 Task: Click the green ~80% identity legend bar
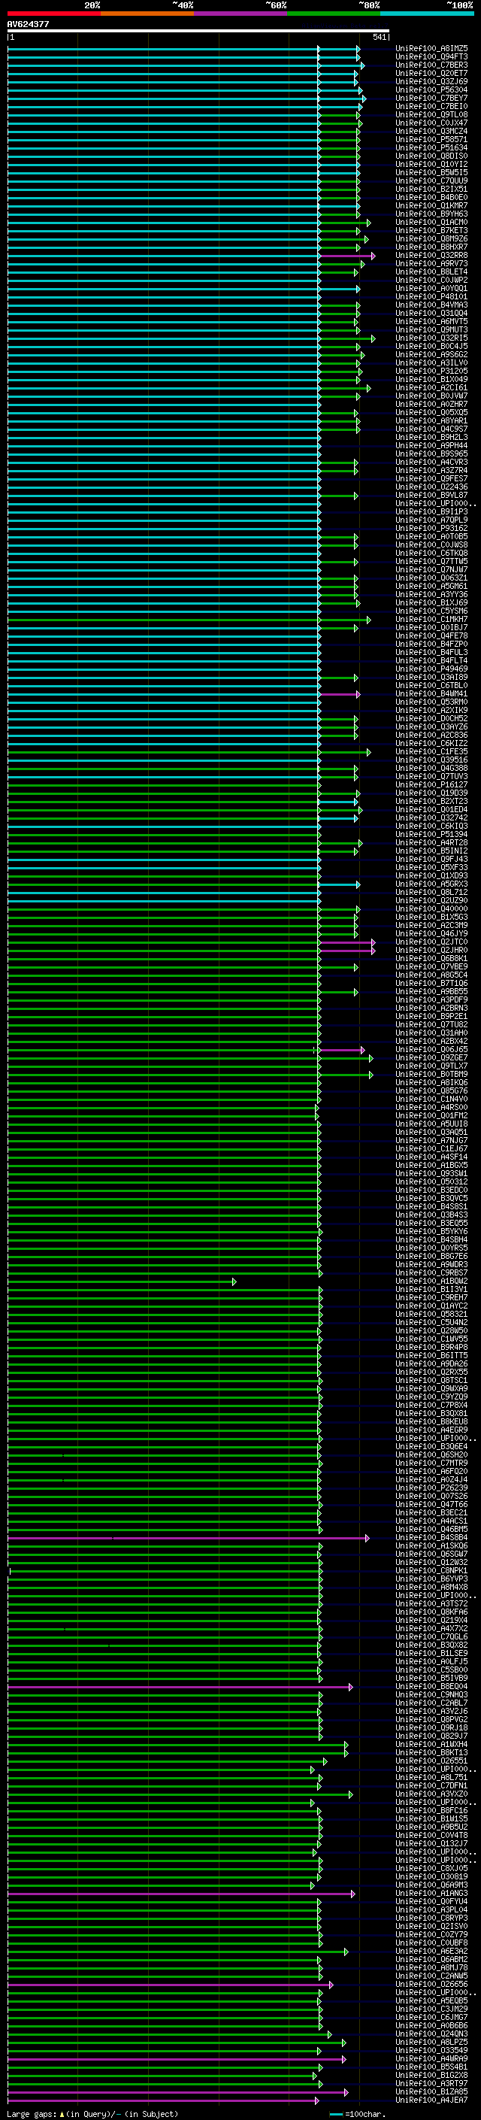coord(334,14)
